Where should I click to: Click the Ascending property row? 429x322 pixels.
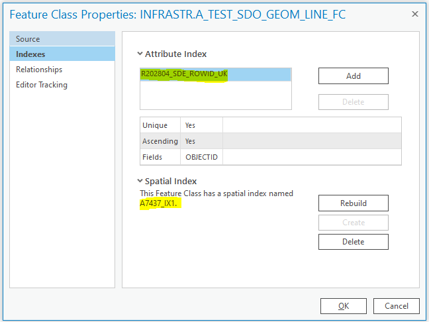pyautogui.click(x=270, y=141)
